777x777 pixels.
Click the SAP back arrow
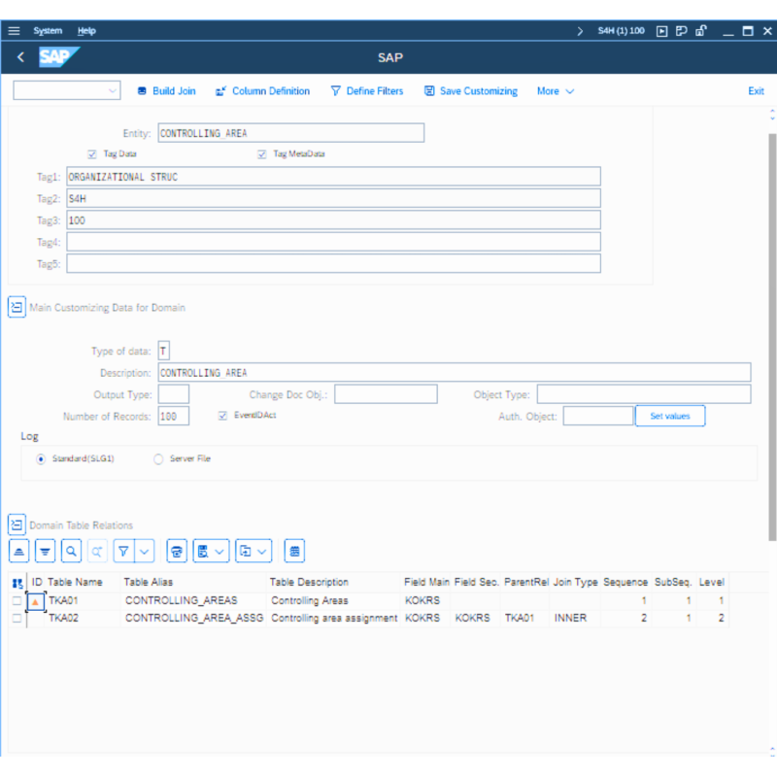pos(20,57)
